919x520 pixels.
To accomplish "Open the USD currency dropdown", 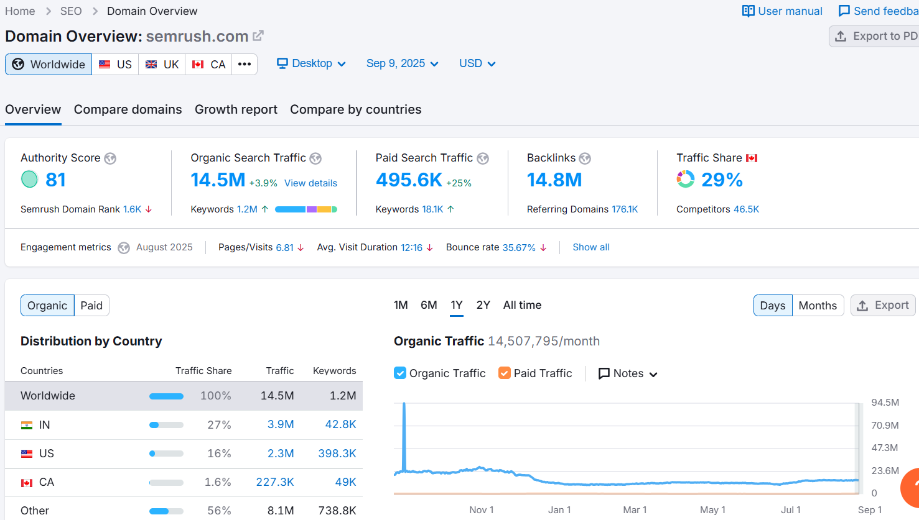I will pyautogui.click(x=477, y=63).
